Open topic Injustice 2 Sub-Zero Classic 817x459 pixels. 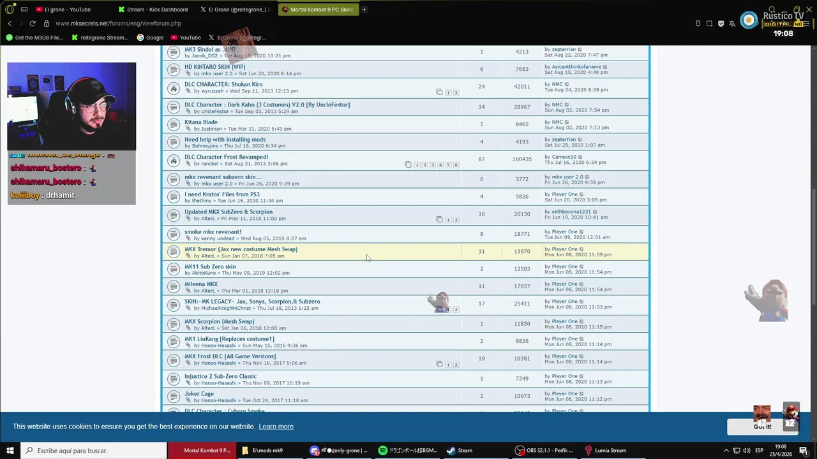click(x=220, y=376)
